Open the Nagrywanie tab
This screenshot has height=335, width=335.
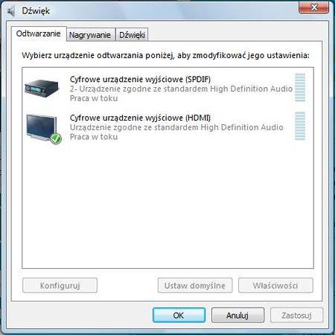[x=90, y=35]
